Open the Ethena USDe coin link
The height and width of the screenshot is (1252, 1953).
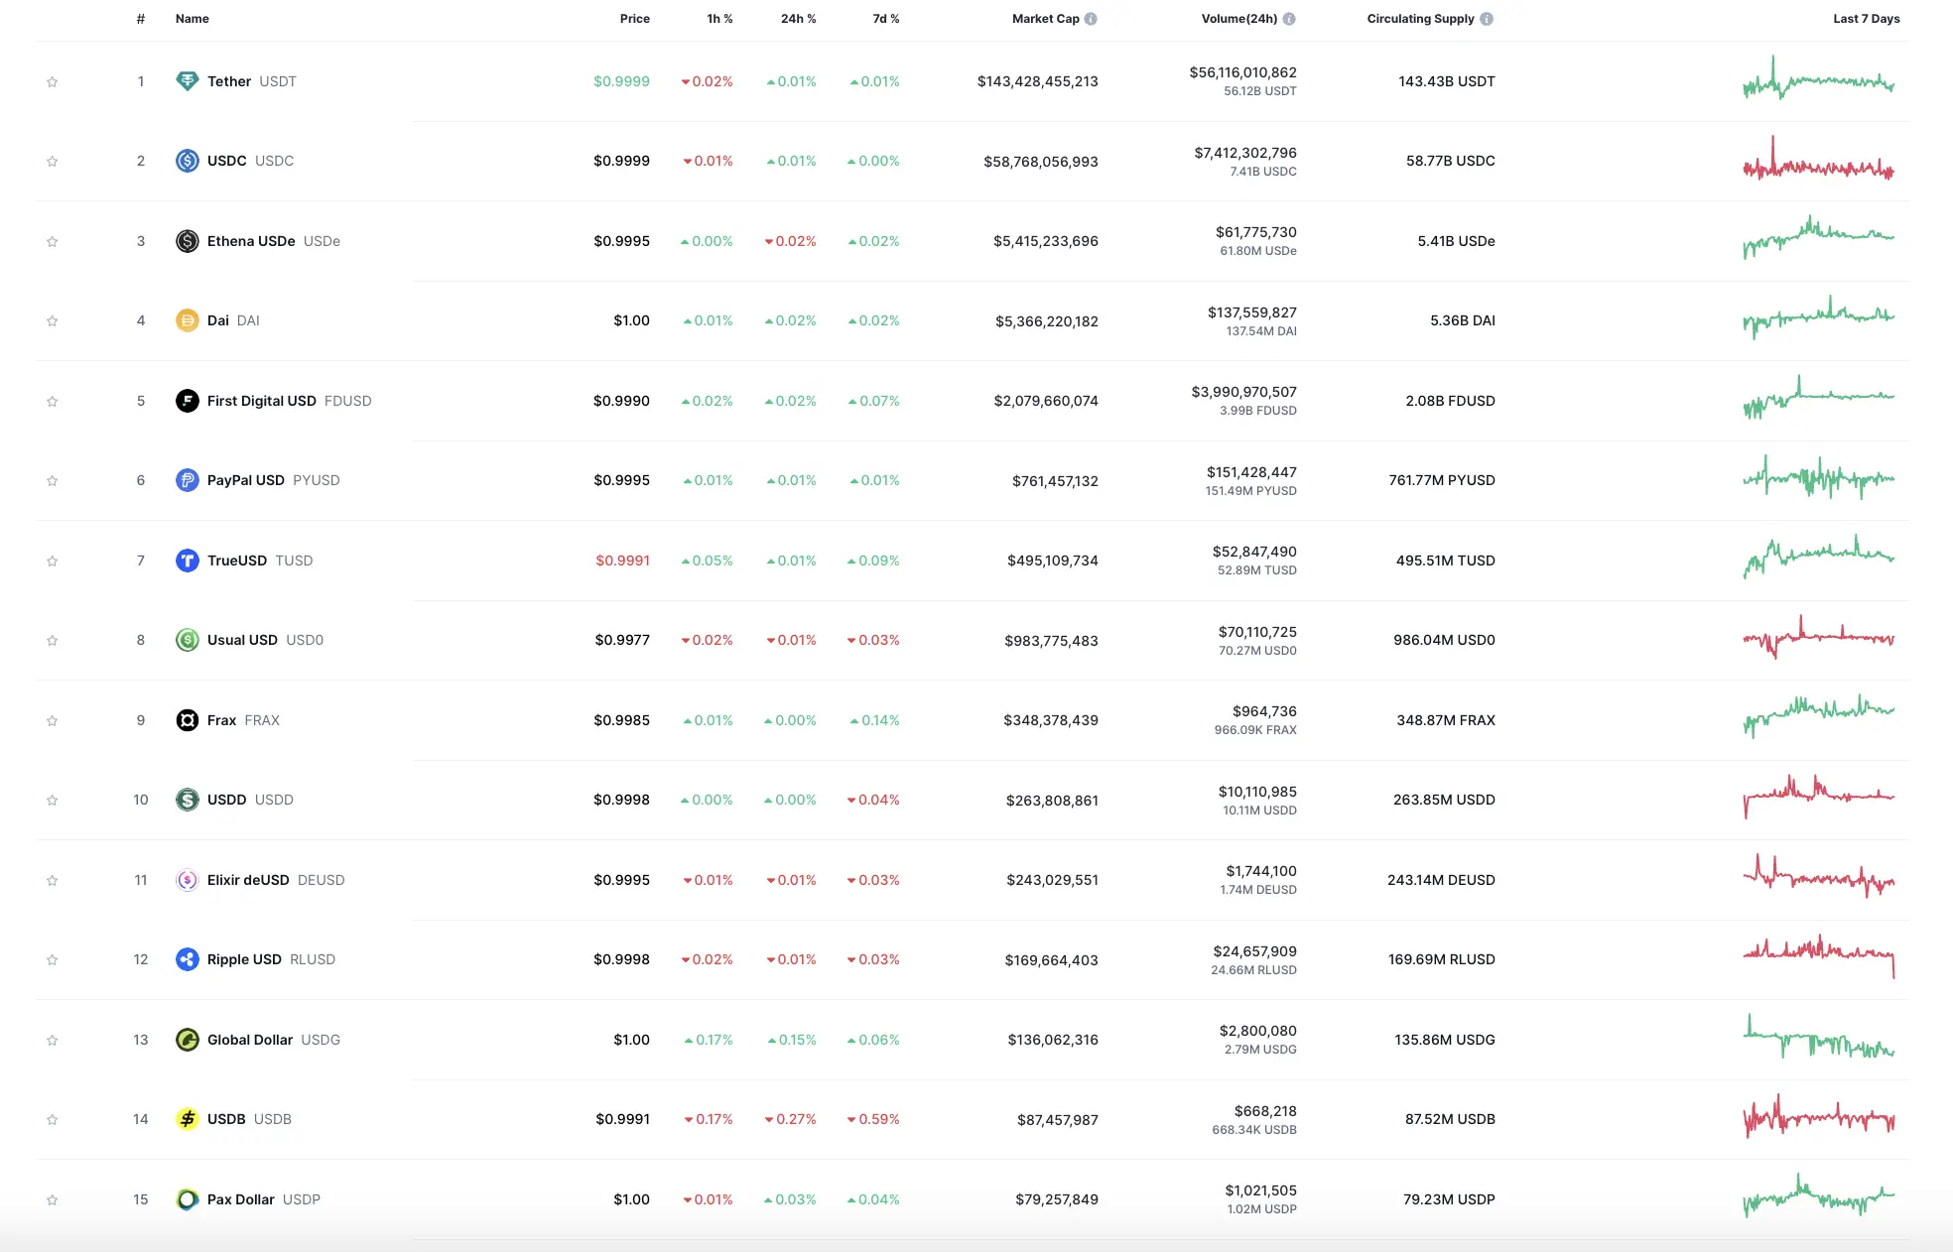pyautogui.click(x=251, y=241)
